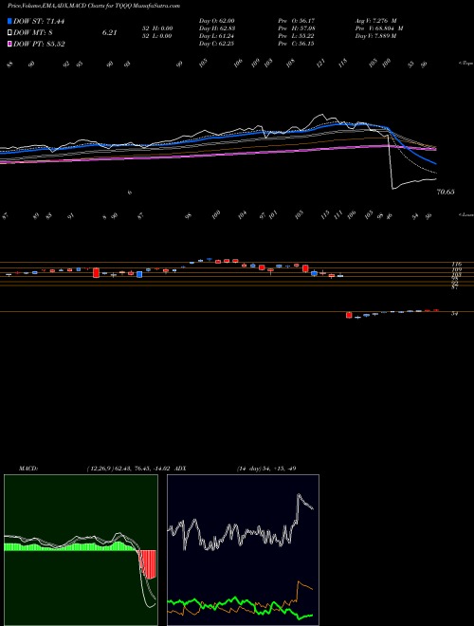This screenshot has width=474, height=626.
Task: Select the ADX (14 day) parameter values
Action: coord(266,469)
